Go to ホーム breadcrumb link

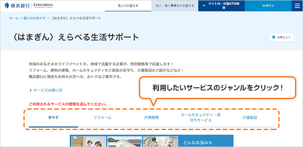tap(14, 18)
